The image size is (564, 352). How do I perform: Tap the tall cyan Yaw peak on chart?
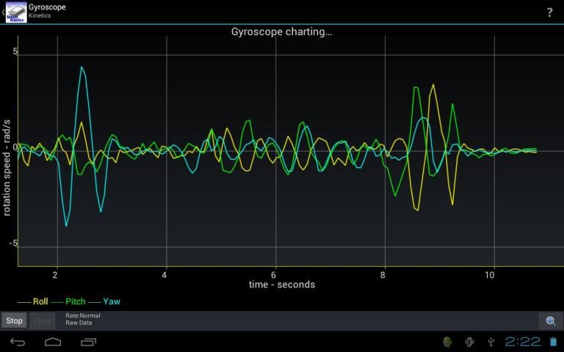coord(82,68)
